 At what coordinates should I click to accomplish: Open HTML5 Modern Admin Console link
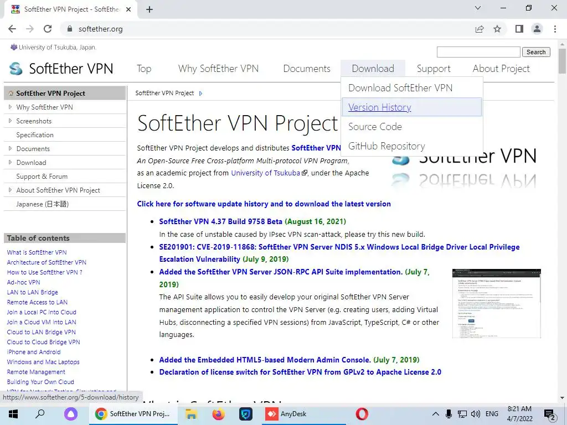click(x=265, y=360)
